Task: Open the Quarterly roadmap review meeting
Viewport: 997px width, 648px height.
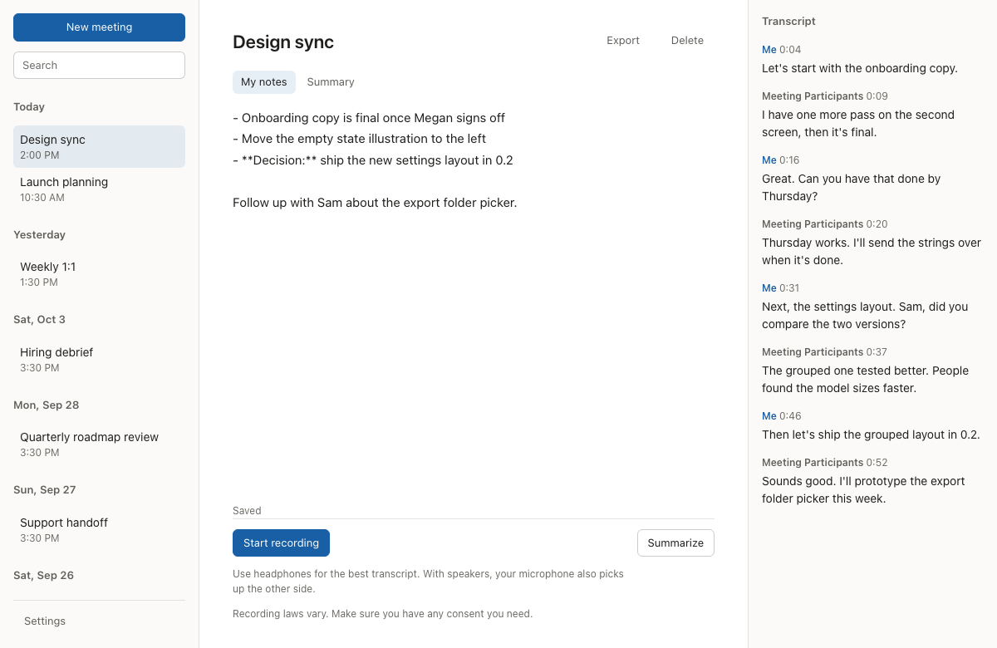Action: click(x=99, y=444)
